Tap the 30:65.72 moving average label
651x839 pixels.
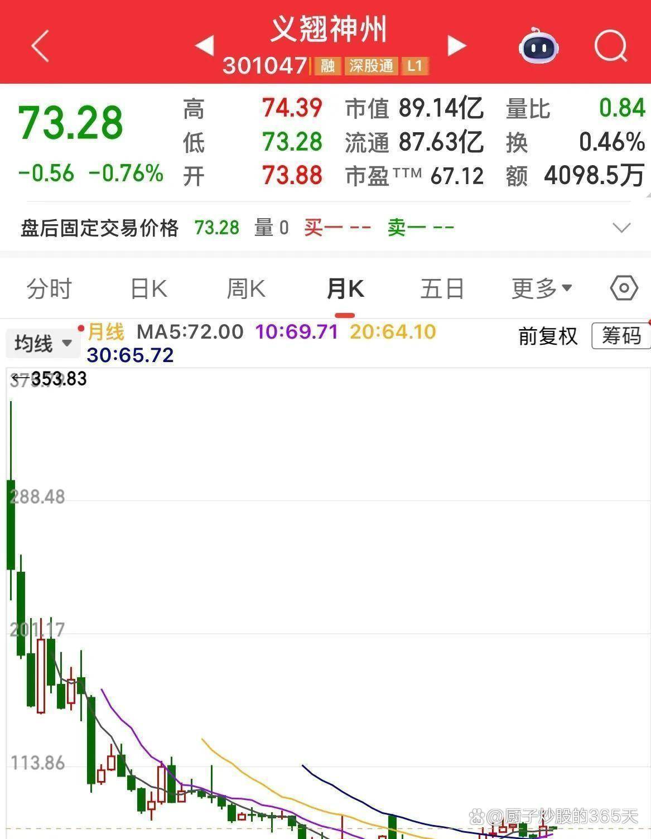131,355
